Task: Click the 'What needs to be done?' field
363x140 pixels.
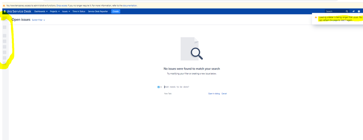Action: (195, 87)
